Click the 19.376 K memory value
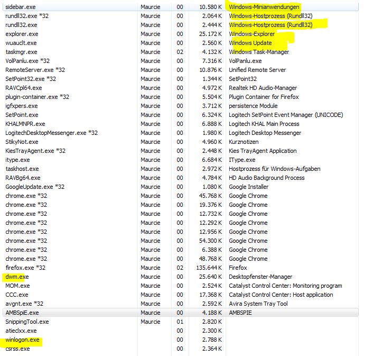This screenshot has height=356, width=373. click(x=210, y=205)
